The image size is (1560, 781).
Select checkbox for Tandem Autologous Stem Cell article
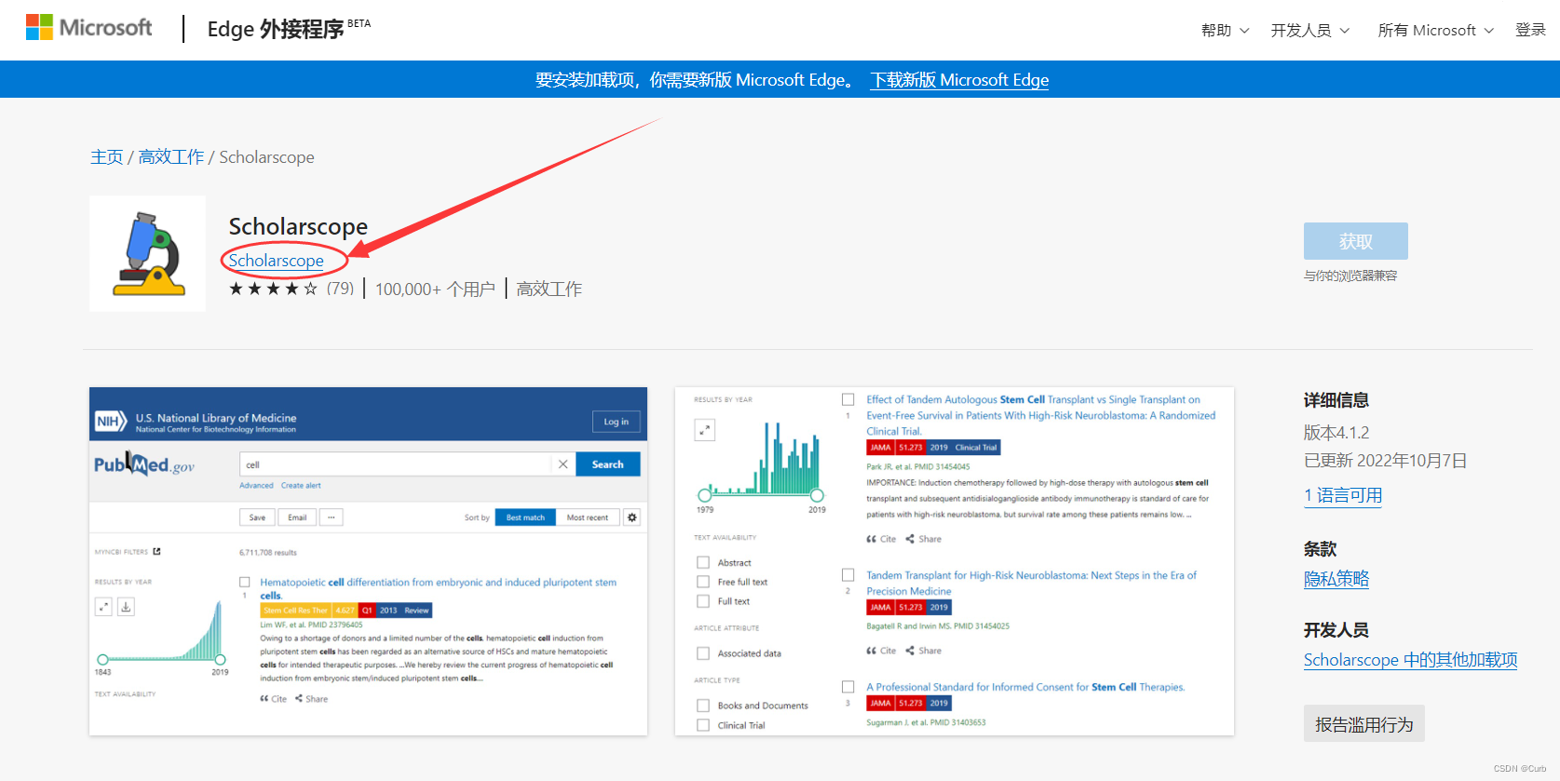pyautogui.click(x=848, y=399)
